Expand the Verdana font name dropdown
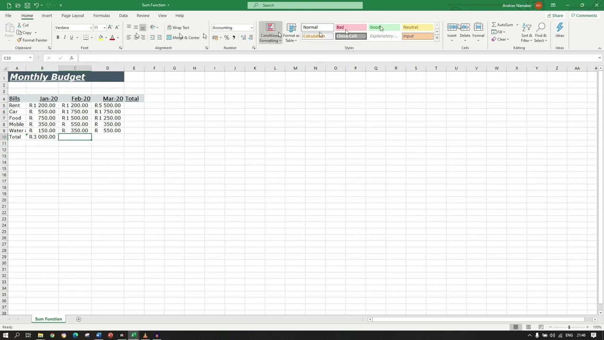This screenshot has height=340, width=604. tap(91, 27)
